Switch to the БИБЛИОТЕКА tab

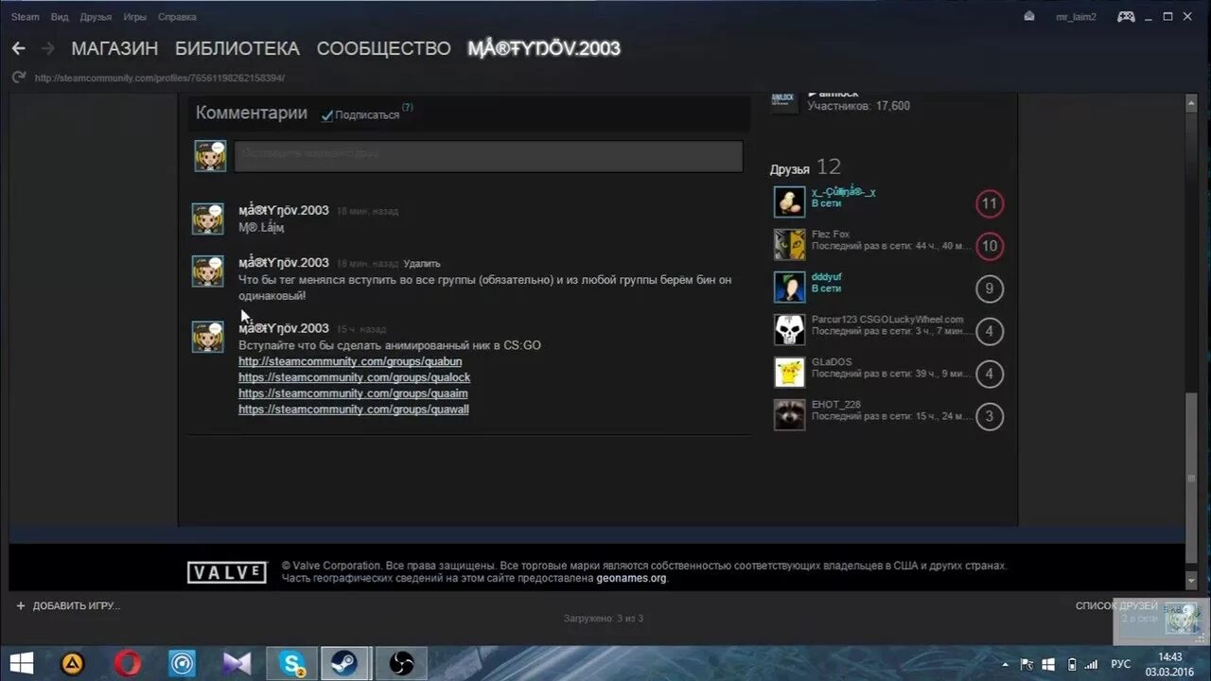click(x=237, y=48)
